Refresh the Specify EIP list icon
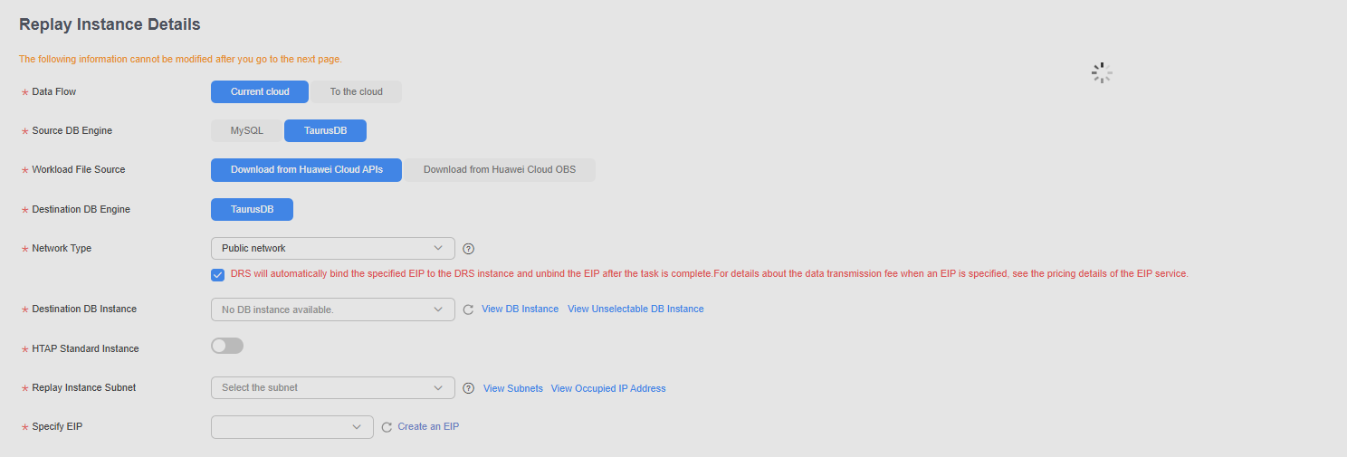The height and width of the screenshot is (457, 1347). click(387, 427)
